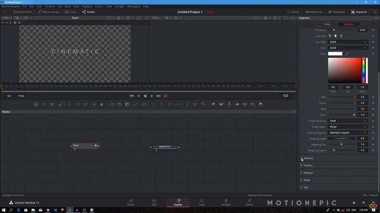Add a Rectangle mask from toolbar
380x213 pixels.
[x=154, y=104]
